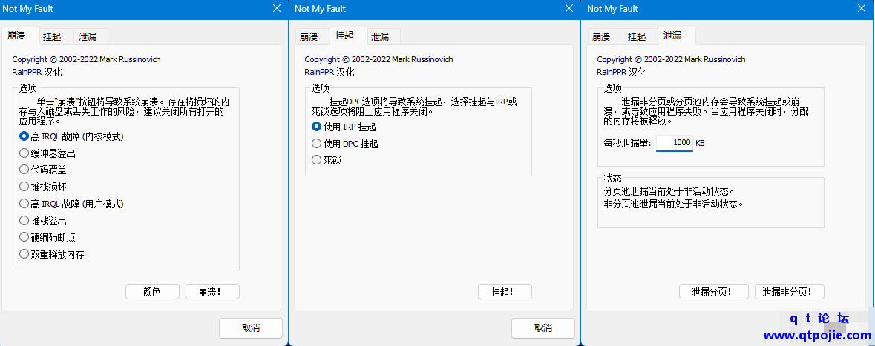Image resolution: width=875 pixels, height=346 pixels.
Task: Click 取消 in the middle window
Action: (543, 327)
